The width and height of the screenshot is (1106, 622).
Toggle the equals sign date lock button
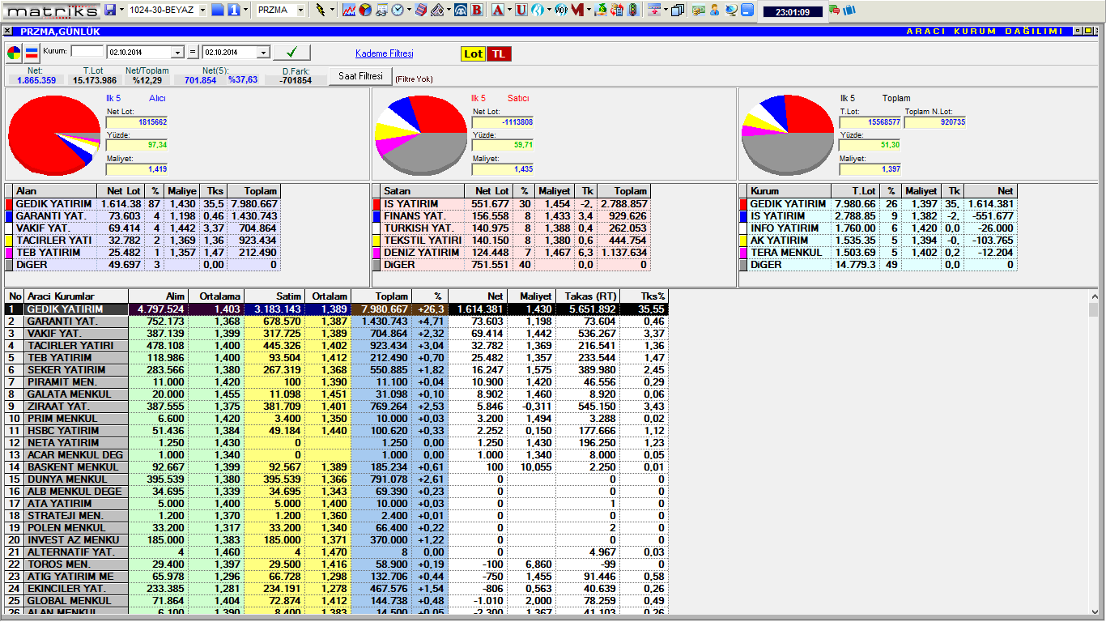[x=193, y=53]
